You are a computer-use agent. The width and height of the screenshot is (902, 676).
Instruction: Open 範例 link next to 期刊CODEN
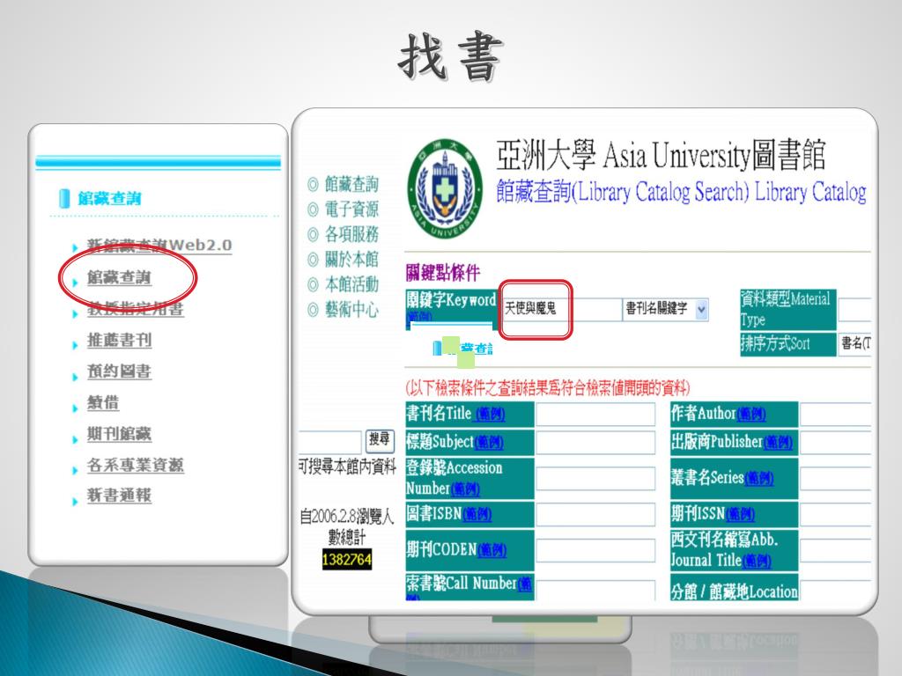pos(492,550)
